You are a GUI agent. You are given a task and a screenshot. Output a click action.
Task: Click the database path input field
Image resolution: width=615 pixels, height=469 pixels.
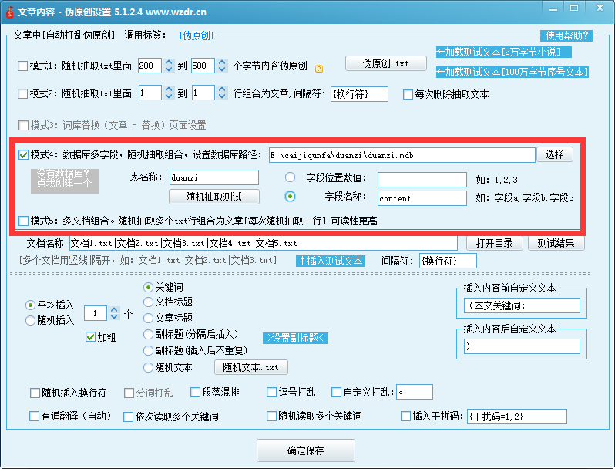(x=402, y=155)
